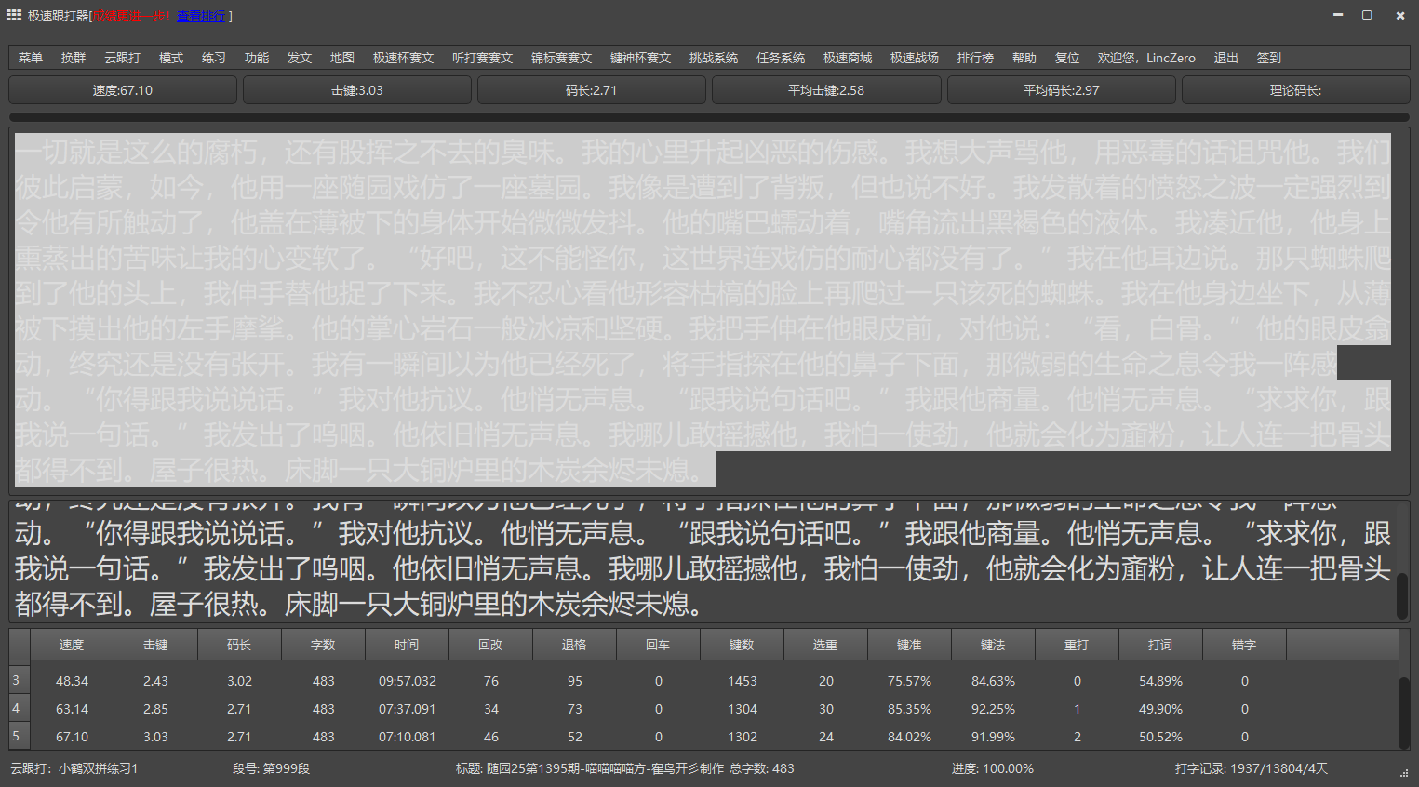This screenshot has height=787, width=1419.
Task: Click the 查看排行 link in title
Action: click(201, 16)
